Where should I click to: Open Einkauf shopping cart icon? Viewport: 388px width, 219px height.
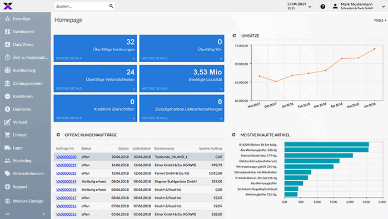7,135
